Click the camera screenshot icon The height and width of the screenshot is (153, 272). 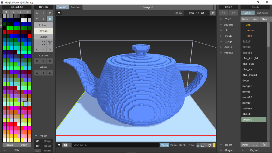coord(65,145)
